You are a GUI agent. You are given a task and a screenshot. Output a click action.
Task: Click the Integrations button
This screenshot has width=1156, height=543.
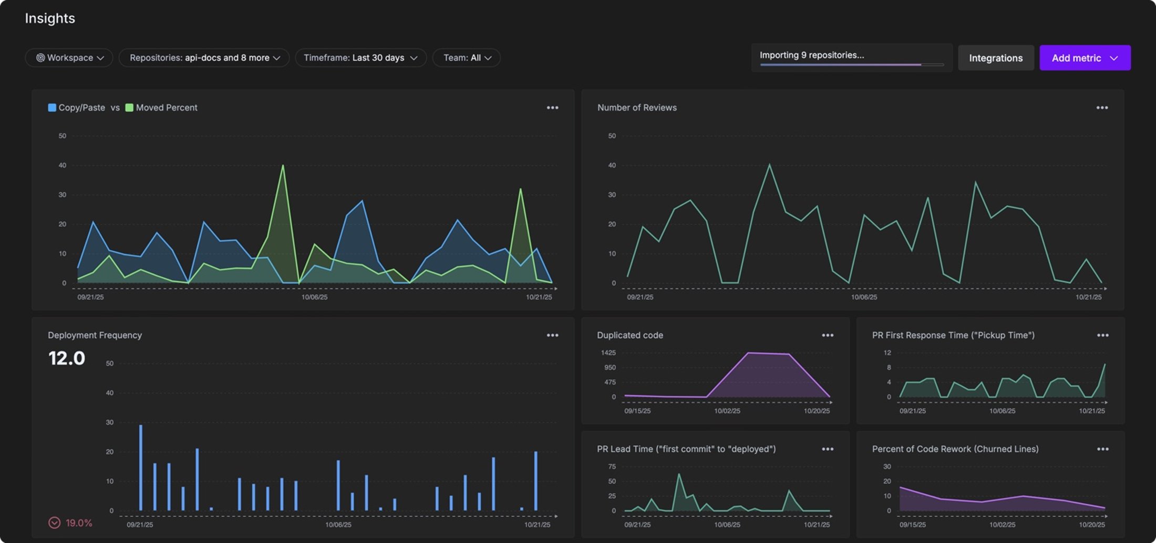click(996, 58)
